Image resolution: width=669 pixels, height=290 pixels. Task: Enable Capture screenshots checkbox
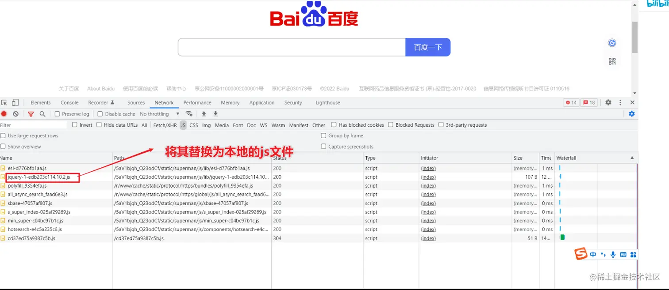(324, 147)
